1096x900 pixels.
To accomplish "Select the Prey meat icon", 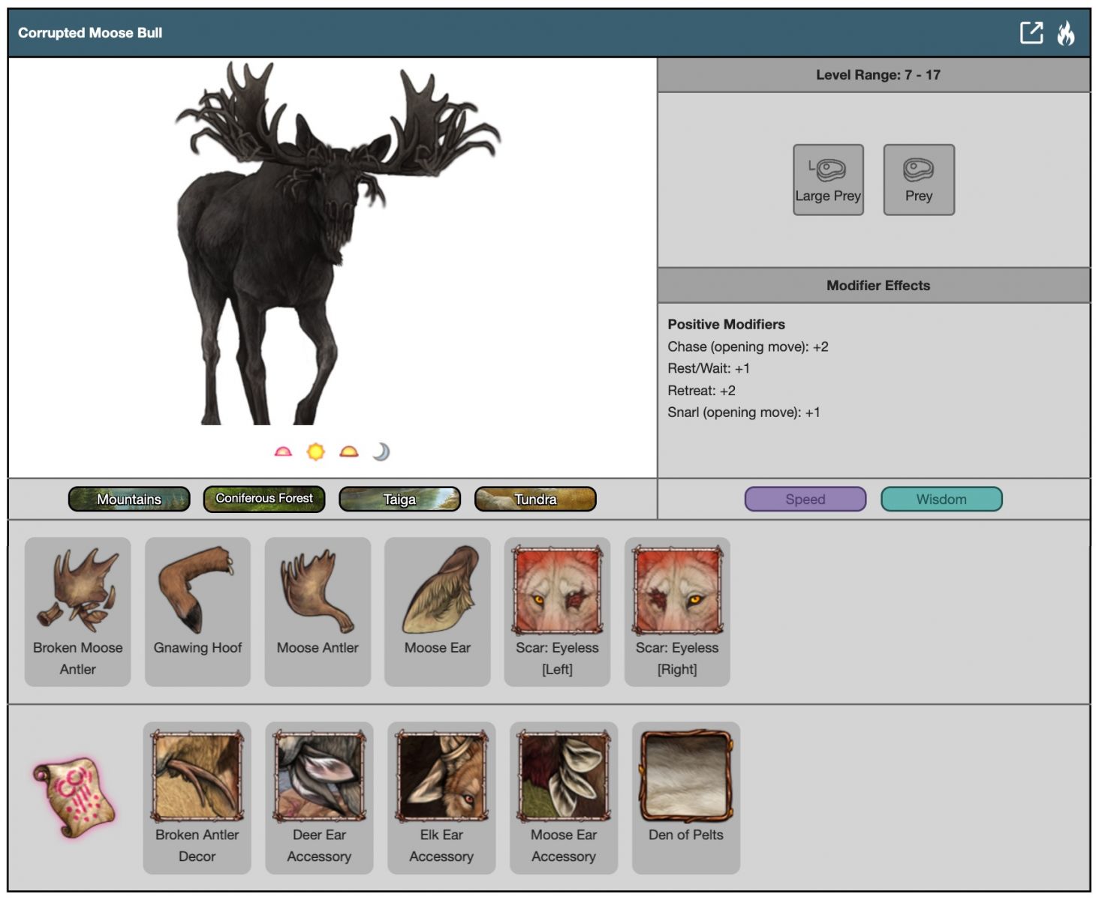I will click(x=918, y=180).
